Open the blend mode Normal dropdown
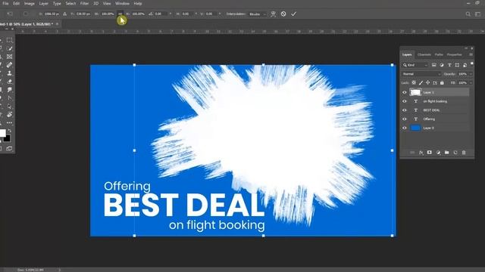485x272 pixels. [421, 74]
